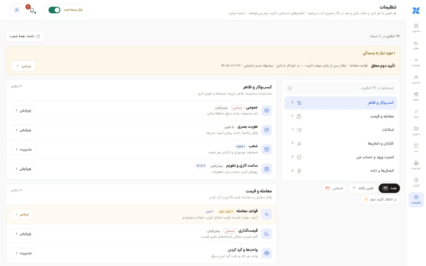Click the ۹ تا ۱۸ hours badge

tap(201, 165)
